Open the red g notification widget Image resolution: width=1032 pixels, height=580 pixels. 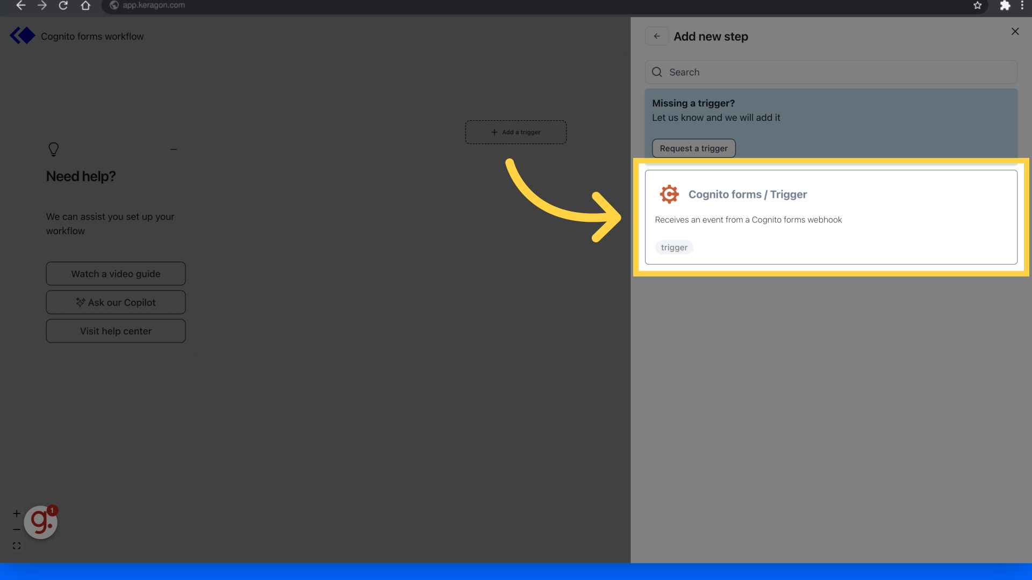point(41,521)
